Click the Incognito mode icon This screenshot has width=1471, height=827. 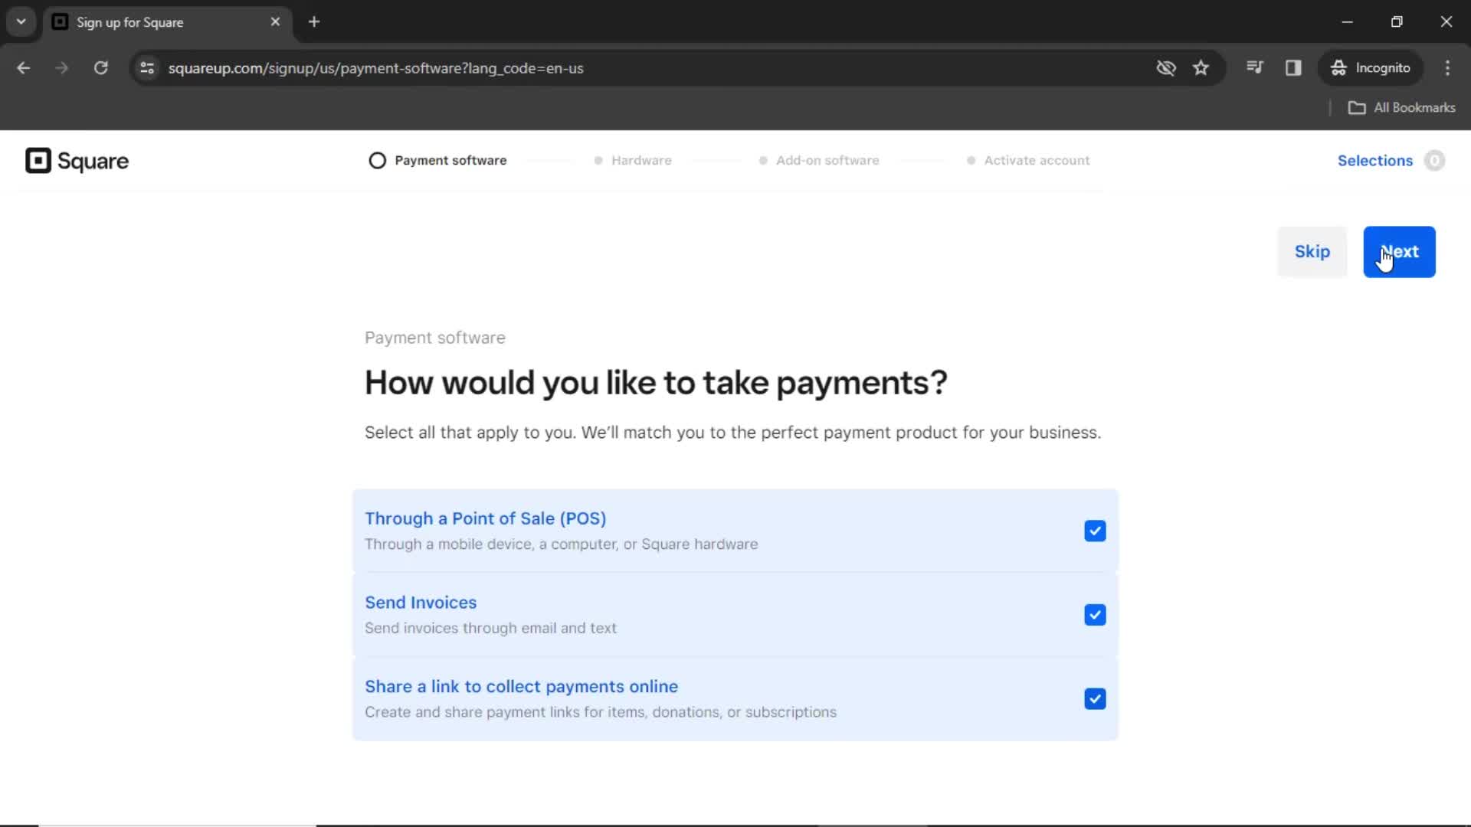(1338, 67)
